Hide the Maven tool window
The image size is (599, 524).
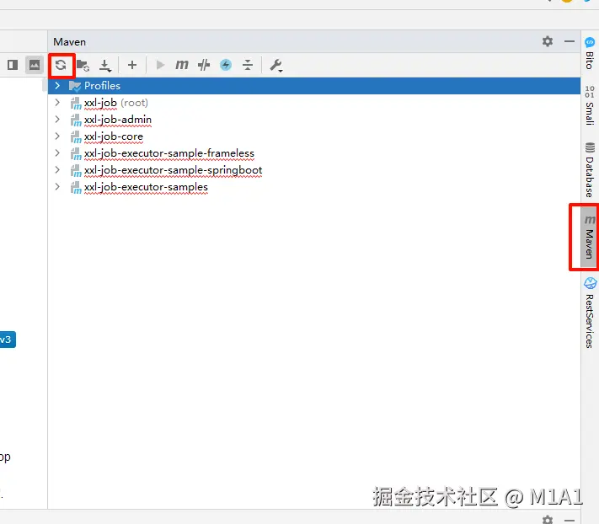coord(570,41)
